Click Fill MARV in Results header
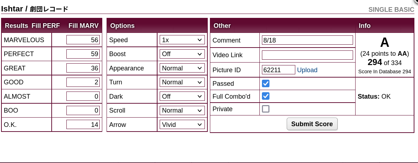Image resolution: width=418 pixels, height=163 pixels. click(x=84, y=26)
